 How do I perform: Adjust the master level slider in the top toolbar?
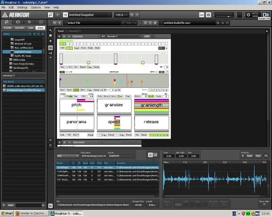[225, 15]
